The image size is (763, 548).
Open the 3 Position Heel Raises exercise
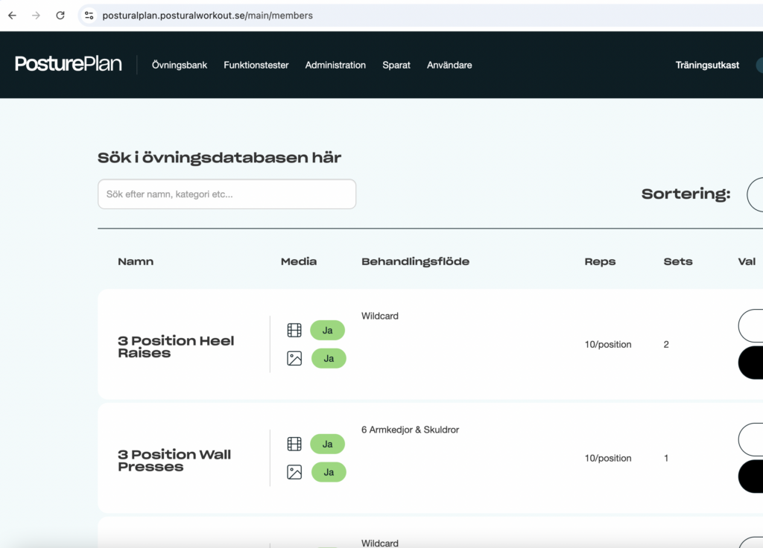click(176, 346)
